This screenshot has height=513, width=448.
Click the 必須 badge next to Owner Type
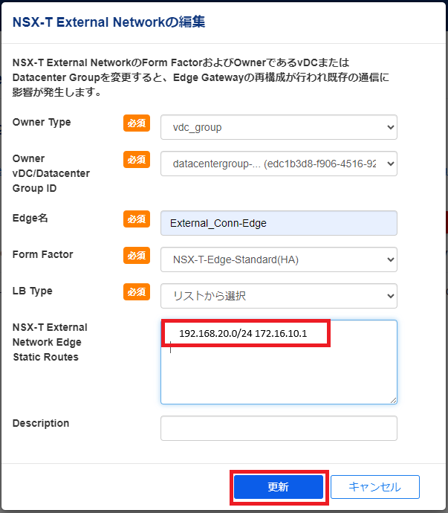pos(137,123)
